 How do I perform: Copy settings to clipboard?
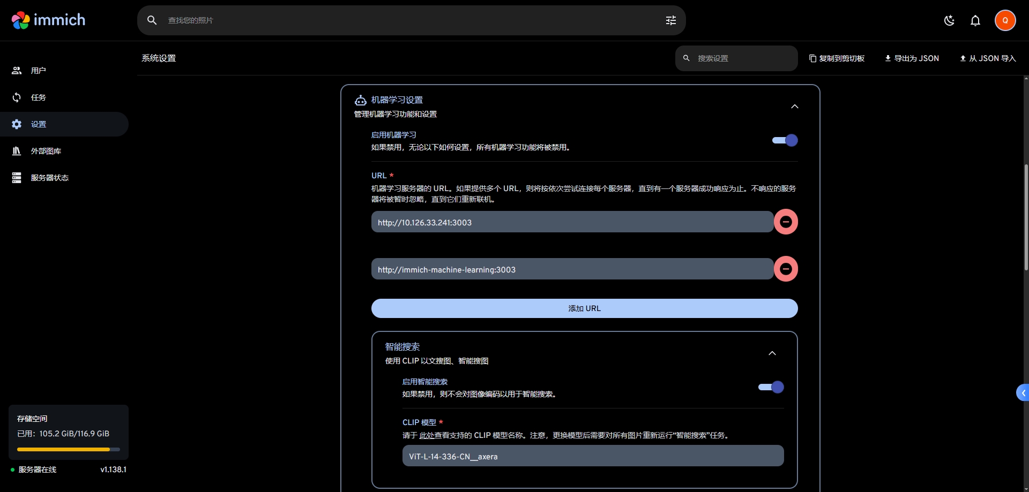[x=837, y=58]
